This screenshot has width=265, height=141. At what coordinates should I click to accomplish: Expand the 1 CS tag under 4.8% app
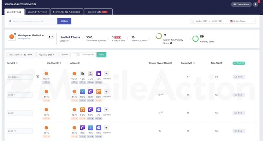point(82,82)
